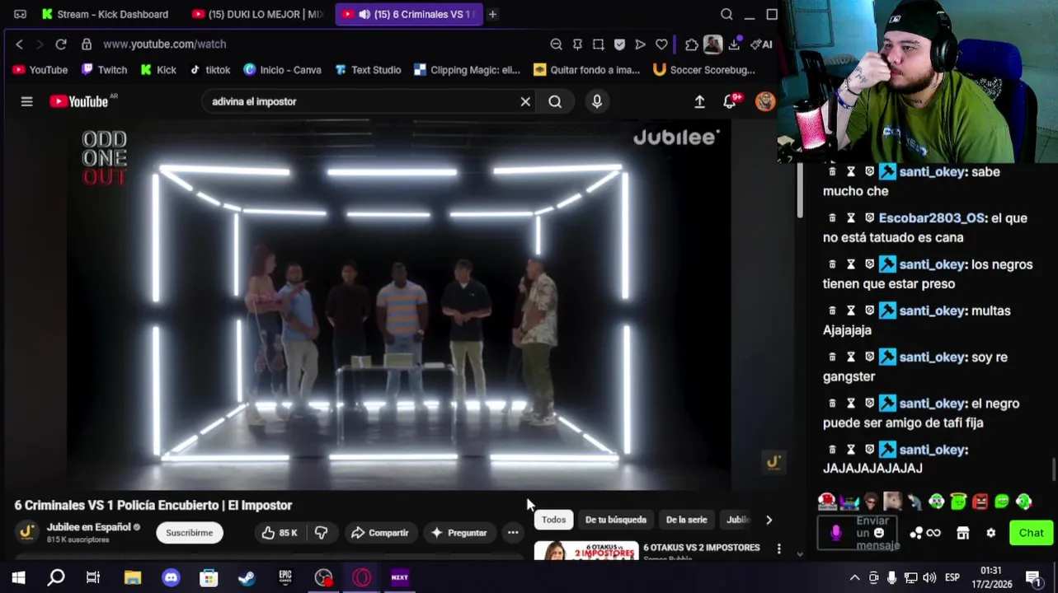
Task: Open the ad blocker shield icon
Action: [619, 44]
